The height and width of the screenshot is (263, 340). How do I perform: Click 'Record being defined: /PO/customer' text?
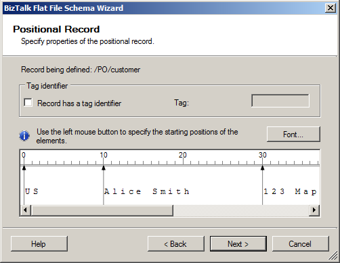click(81, 70)
